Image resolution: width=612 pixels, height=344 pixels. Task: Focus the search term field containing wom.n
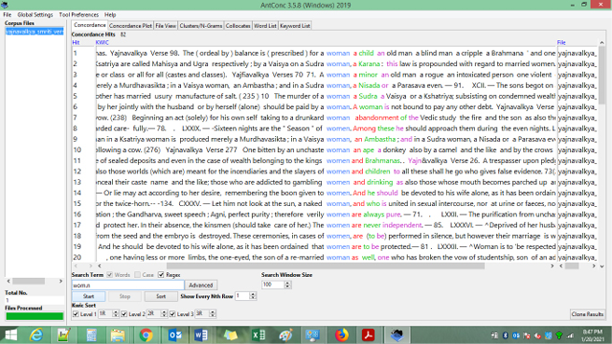[x=128, y=285]
